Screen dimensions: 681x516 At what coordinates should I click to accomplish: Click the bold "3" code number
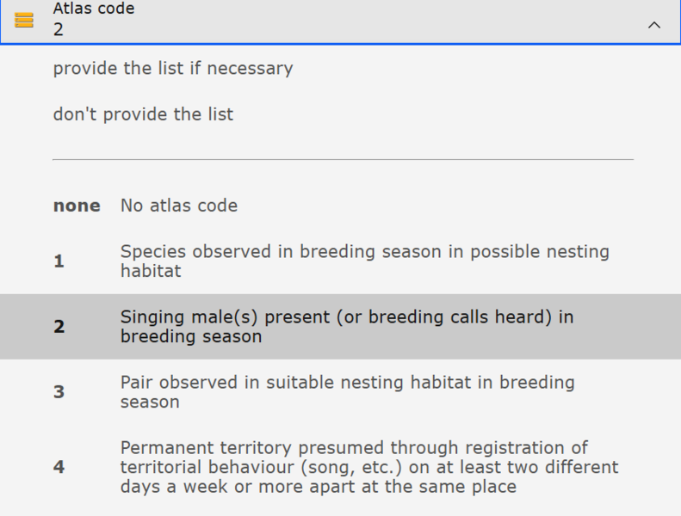coord(59,392)
